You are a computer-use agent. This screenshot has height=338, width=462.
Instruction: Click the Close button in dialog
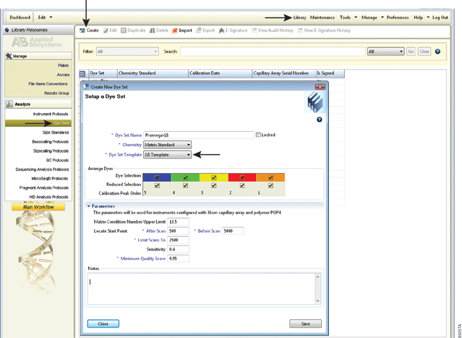(103, 324)
